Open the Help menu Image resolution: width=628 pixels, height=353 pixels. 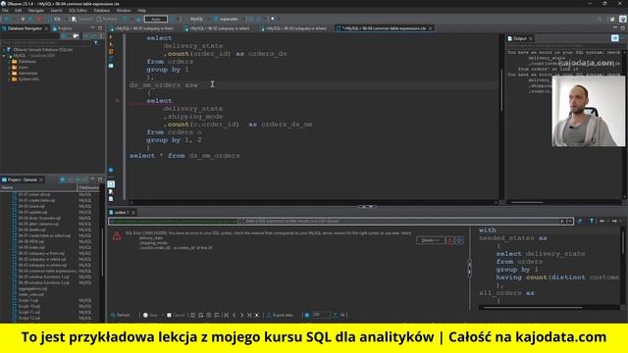click(141, 11)
